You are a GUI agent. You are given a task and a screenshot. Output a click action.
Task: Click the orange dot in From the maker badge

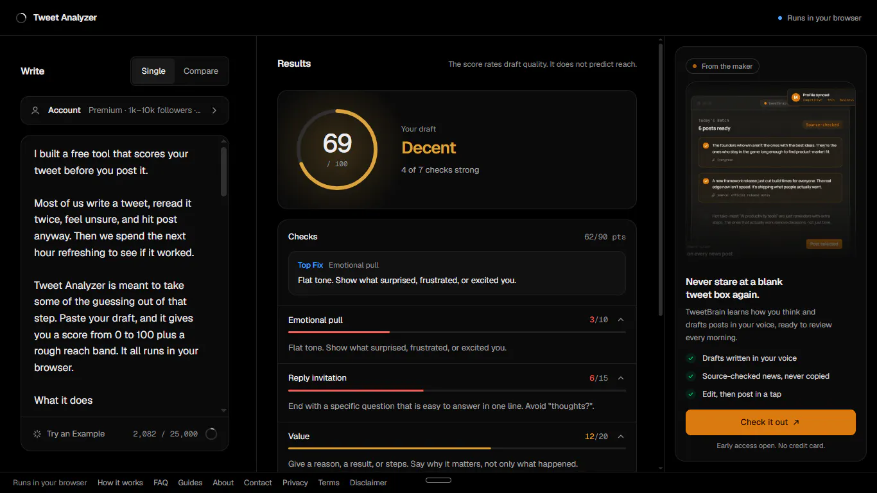[695, 66]
